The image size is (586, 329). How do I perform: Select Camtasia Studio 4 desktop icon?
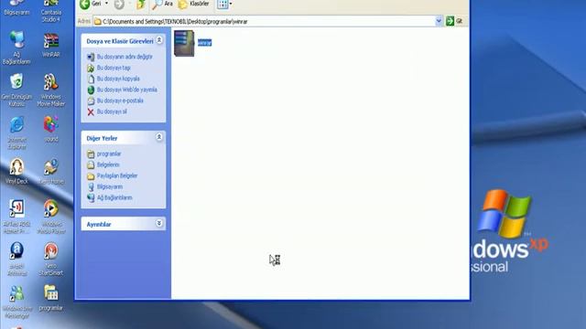pyautogui.click(x=51, y=10)
